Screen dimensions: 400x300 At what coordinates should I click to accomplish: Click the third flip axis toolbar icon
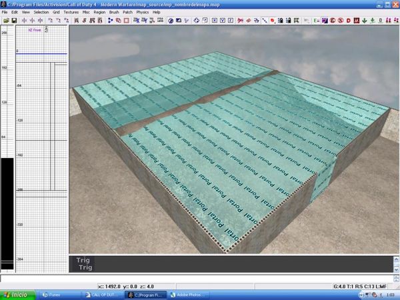point(40,21)
